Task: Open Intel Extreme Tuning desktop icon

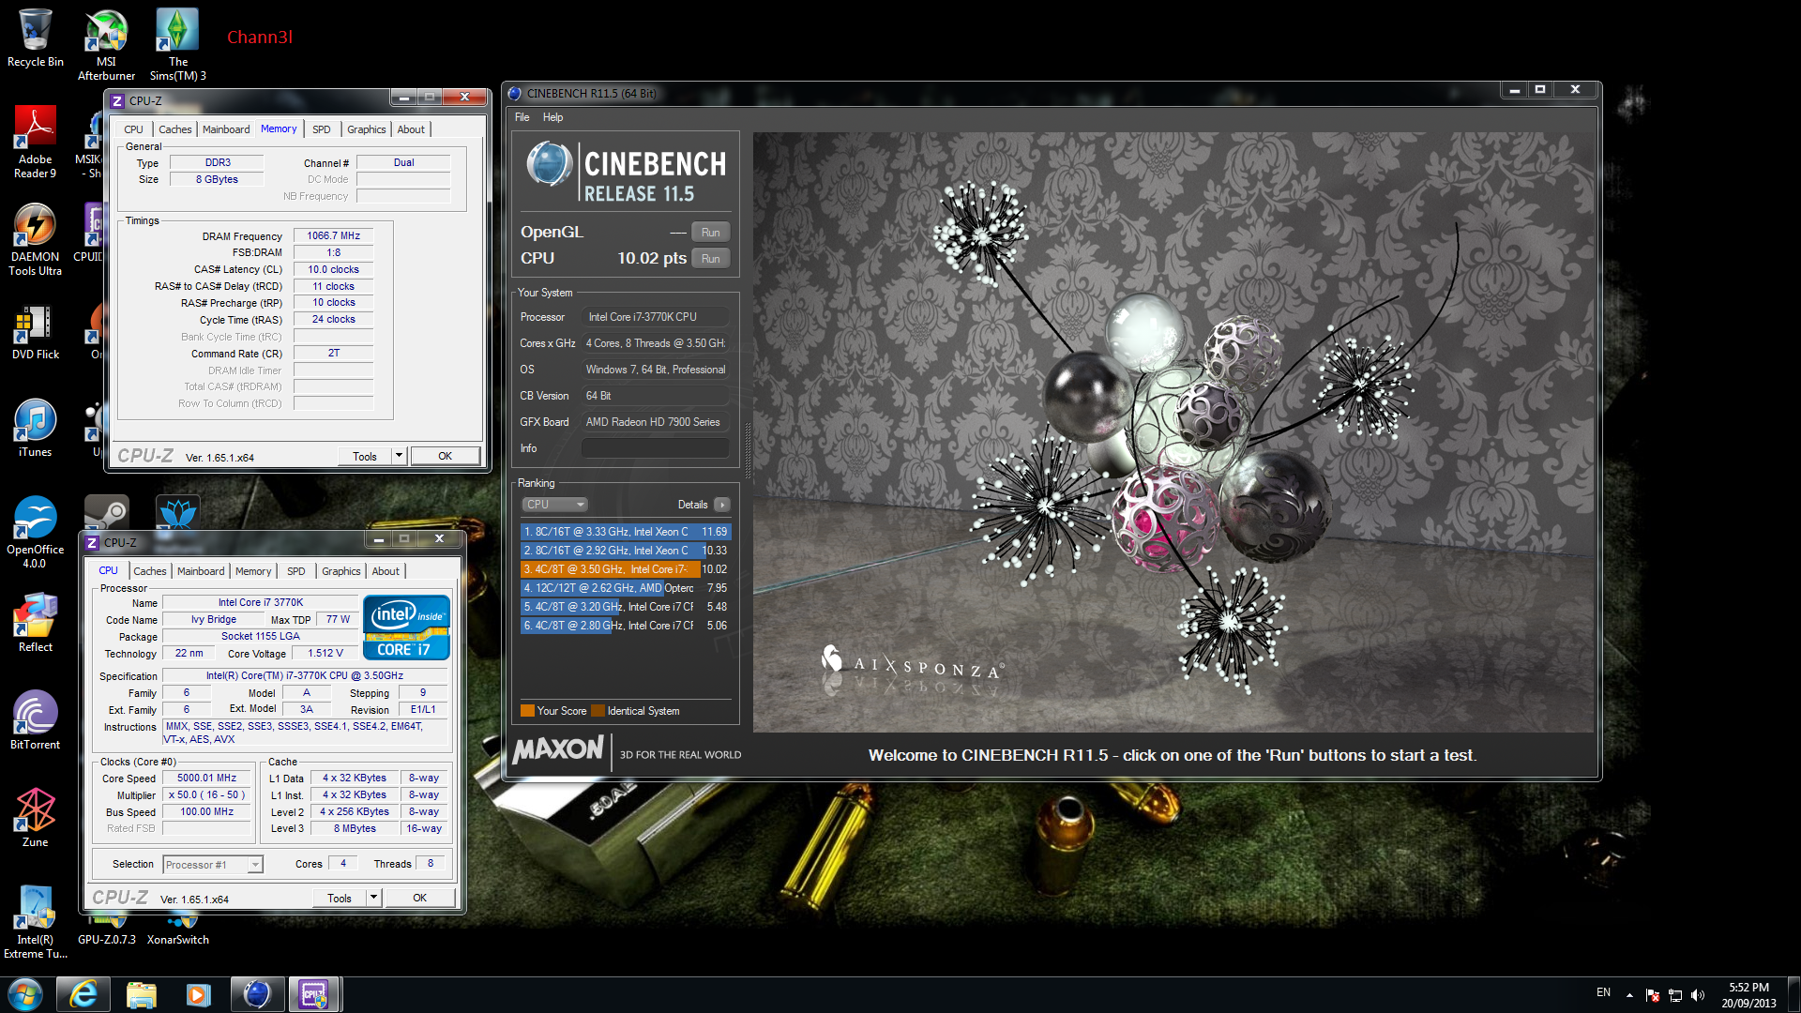Action: tap(35, 922)
